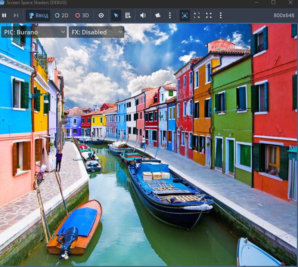The height and width of the screenshot is (267, 298).
Task: Open the camera options three-dot menu
Action: [170, 15]
